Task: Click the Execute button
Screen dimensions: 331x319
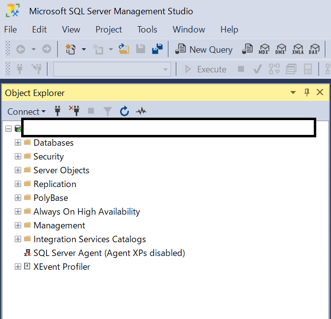Action: (206, 69)
